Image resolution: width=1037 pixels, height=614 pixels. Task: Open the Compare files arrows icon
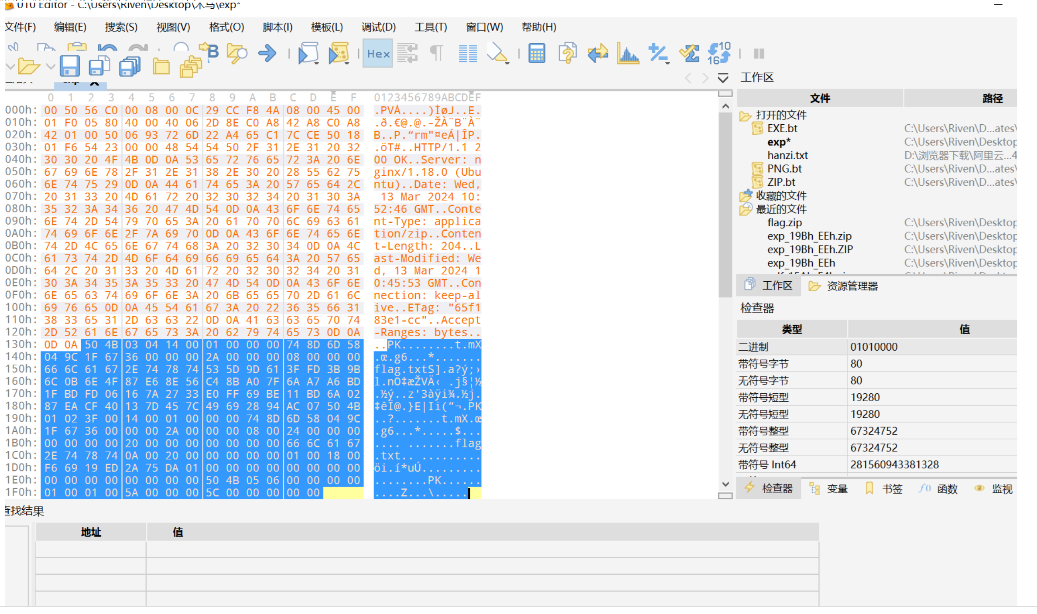597,54
